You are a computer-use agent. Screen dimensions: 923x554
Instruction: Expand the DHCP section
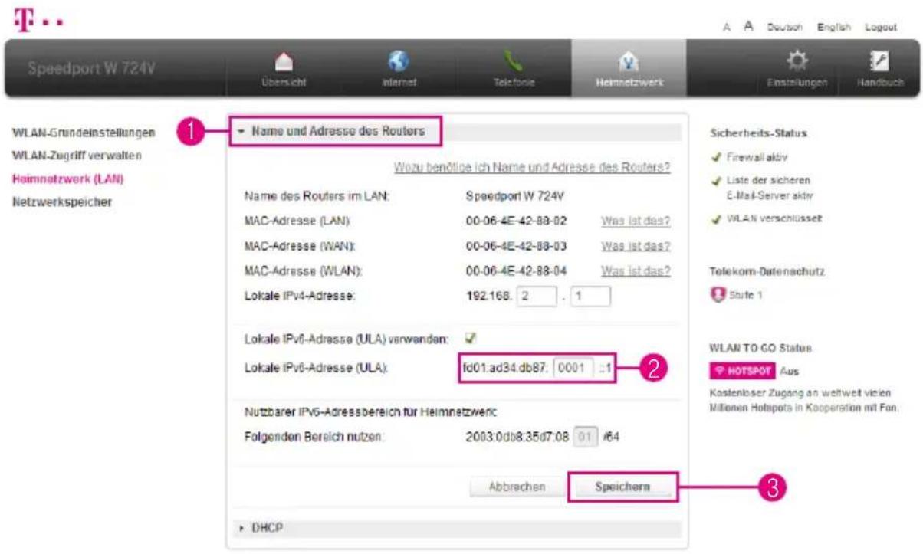tap(456, 528)
